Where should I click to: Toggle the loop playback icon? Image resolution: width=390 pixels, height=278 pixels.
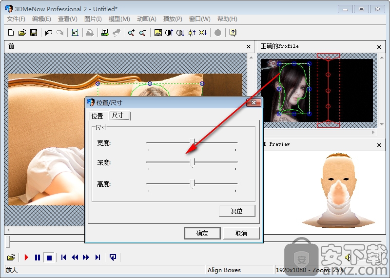(x=113, y=258)
